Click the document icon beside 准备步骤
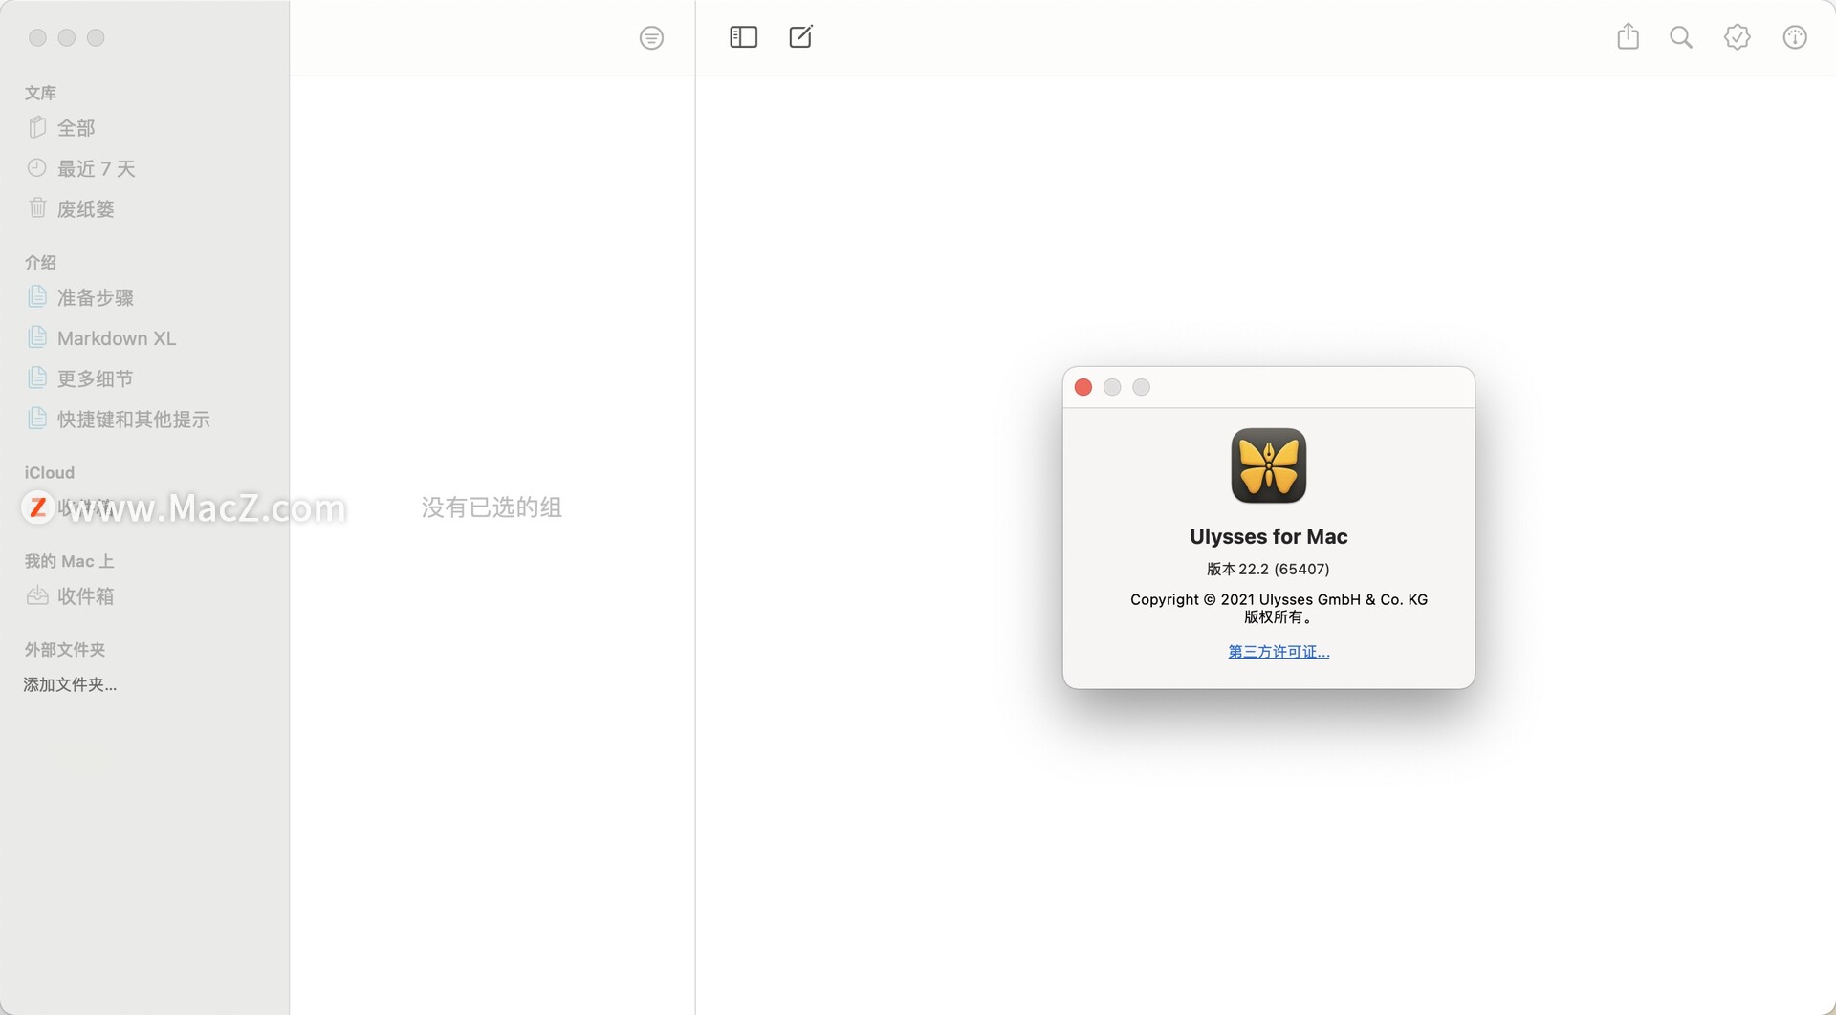The width and height of the screenshot is (1836, 1015). coord(37,296)
